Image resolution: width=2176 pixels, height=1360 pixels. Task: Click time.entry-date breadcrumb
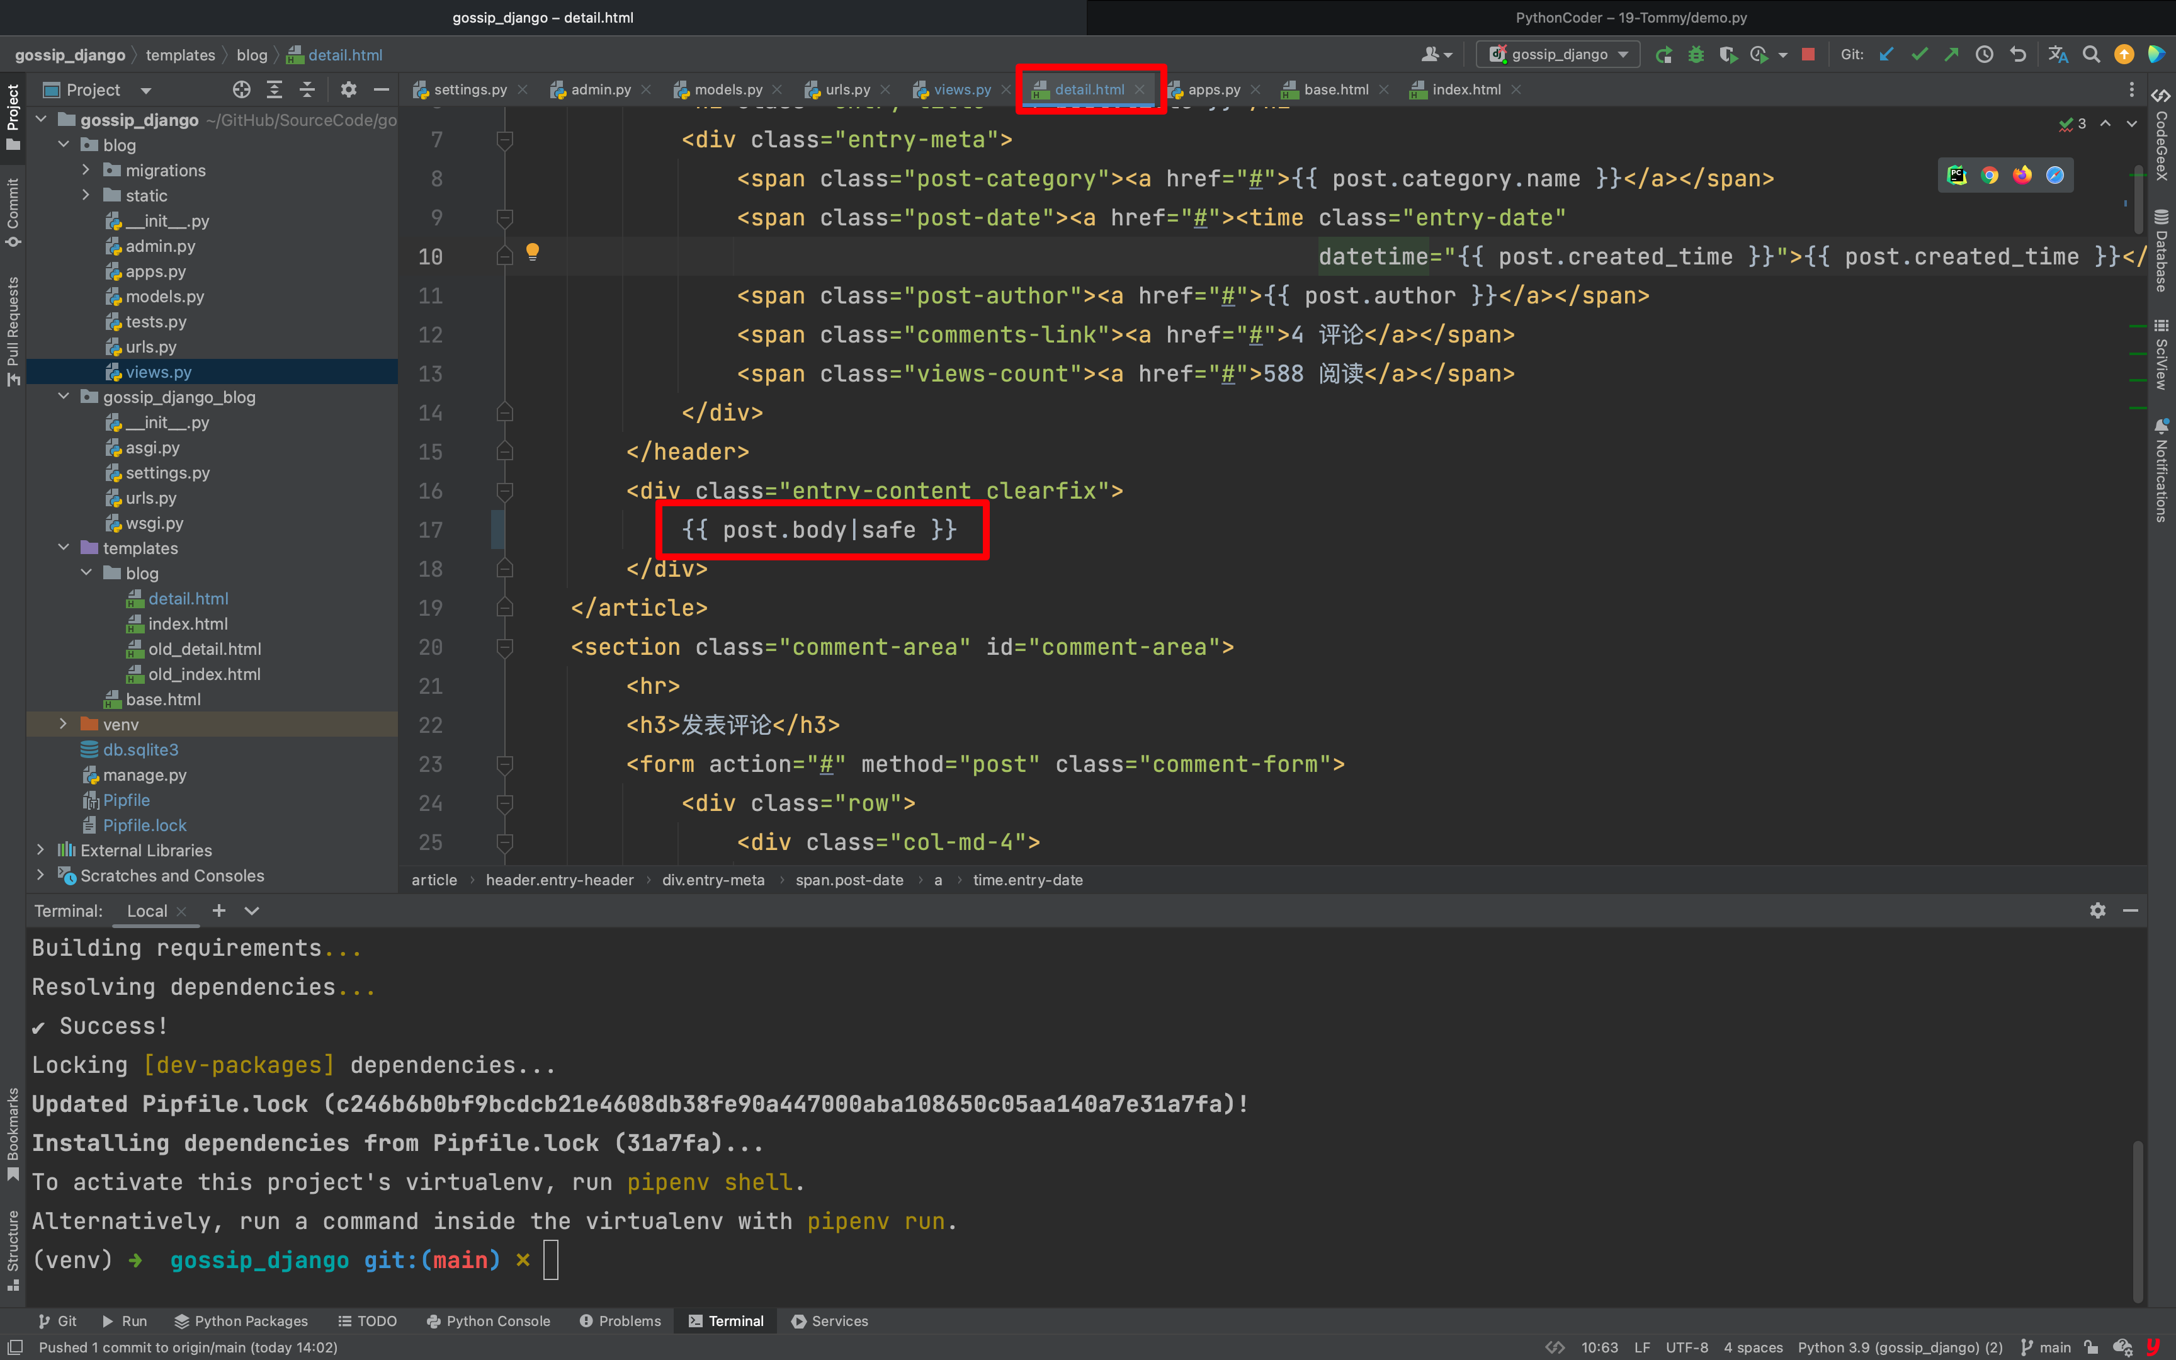click(1028, 880)
